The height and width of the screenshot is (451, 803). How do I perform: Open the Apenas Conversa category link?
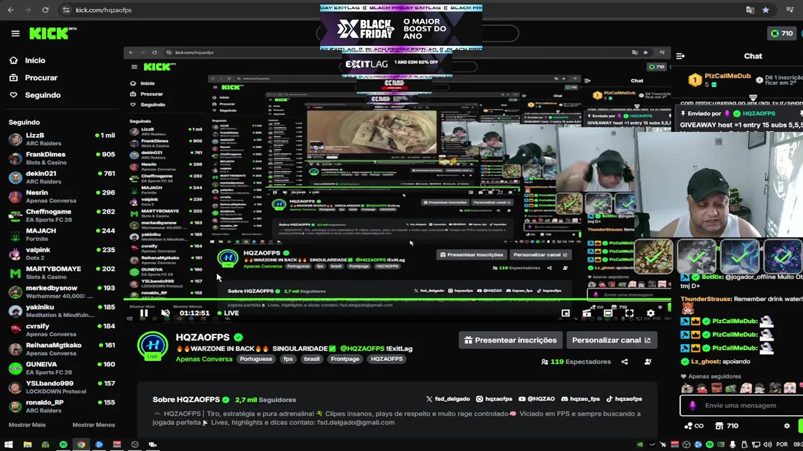tap(203, 359)
